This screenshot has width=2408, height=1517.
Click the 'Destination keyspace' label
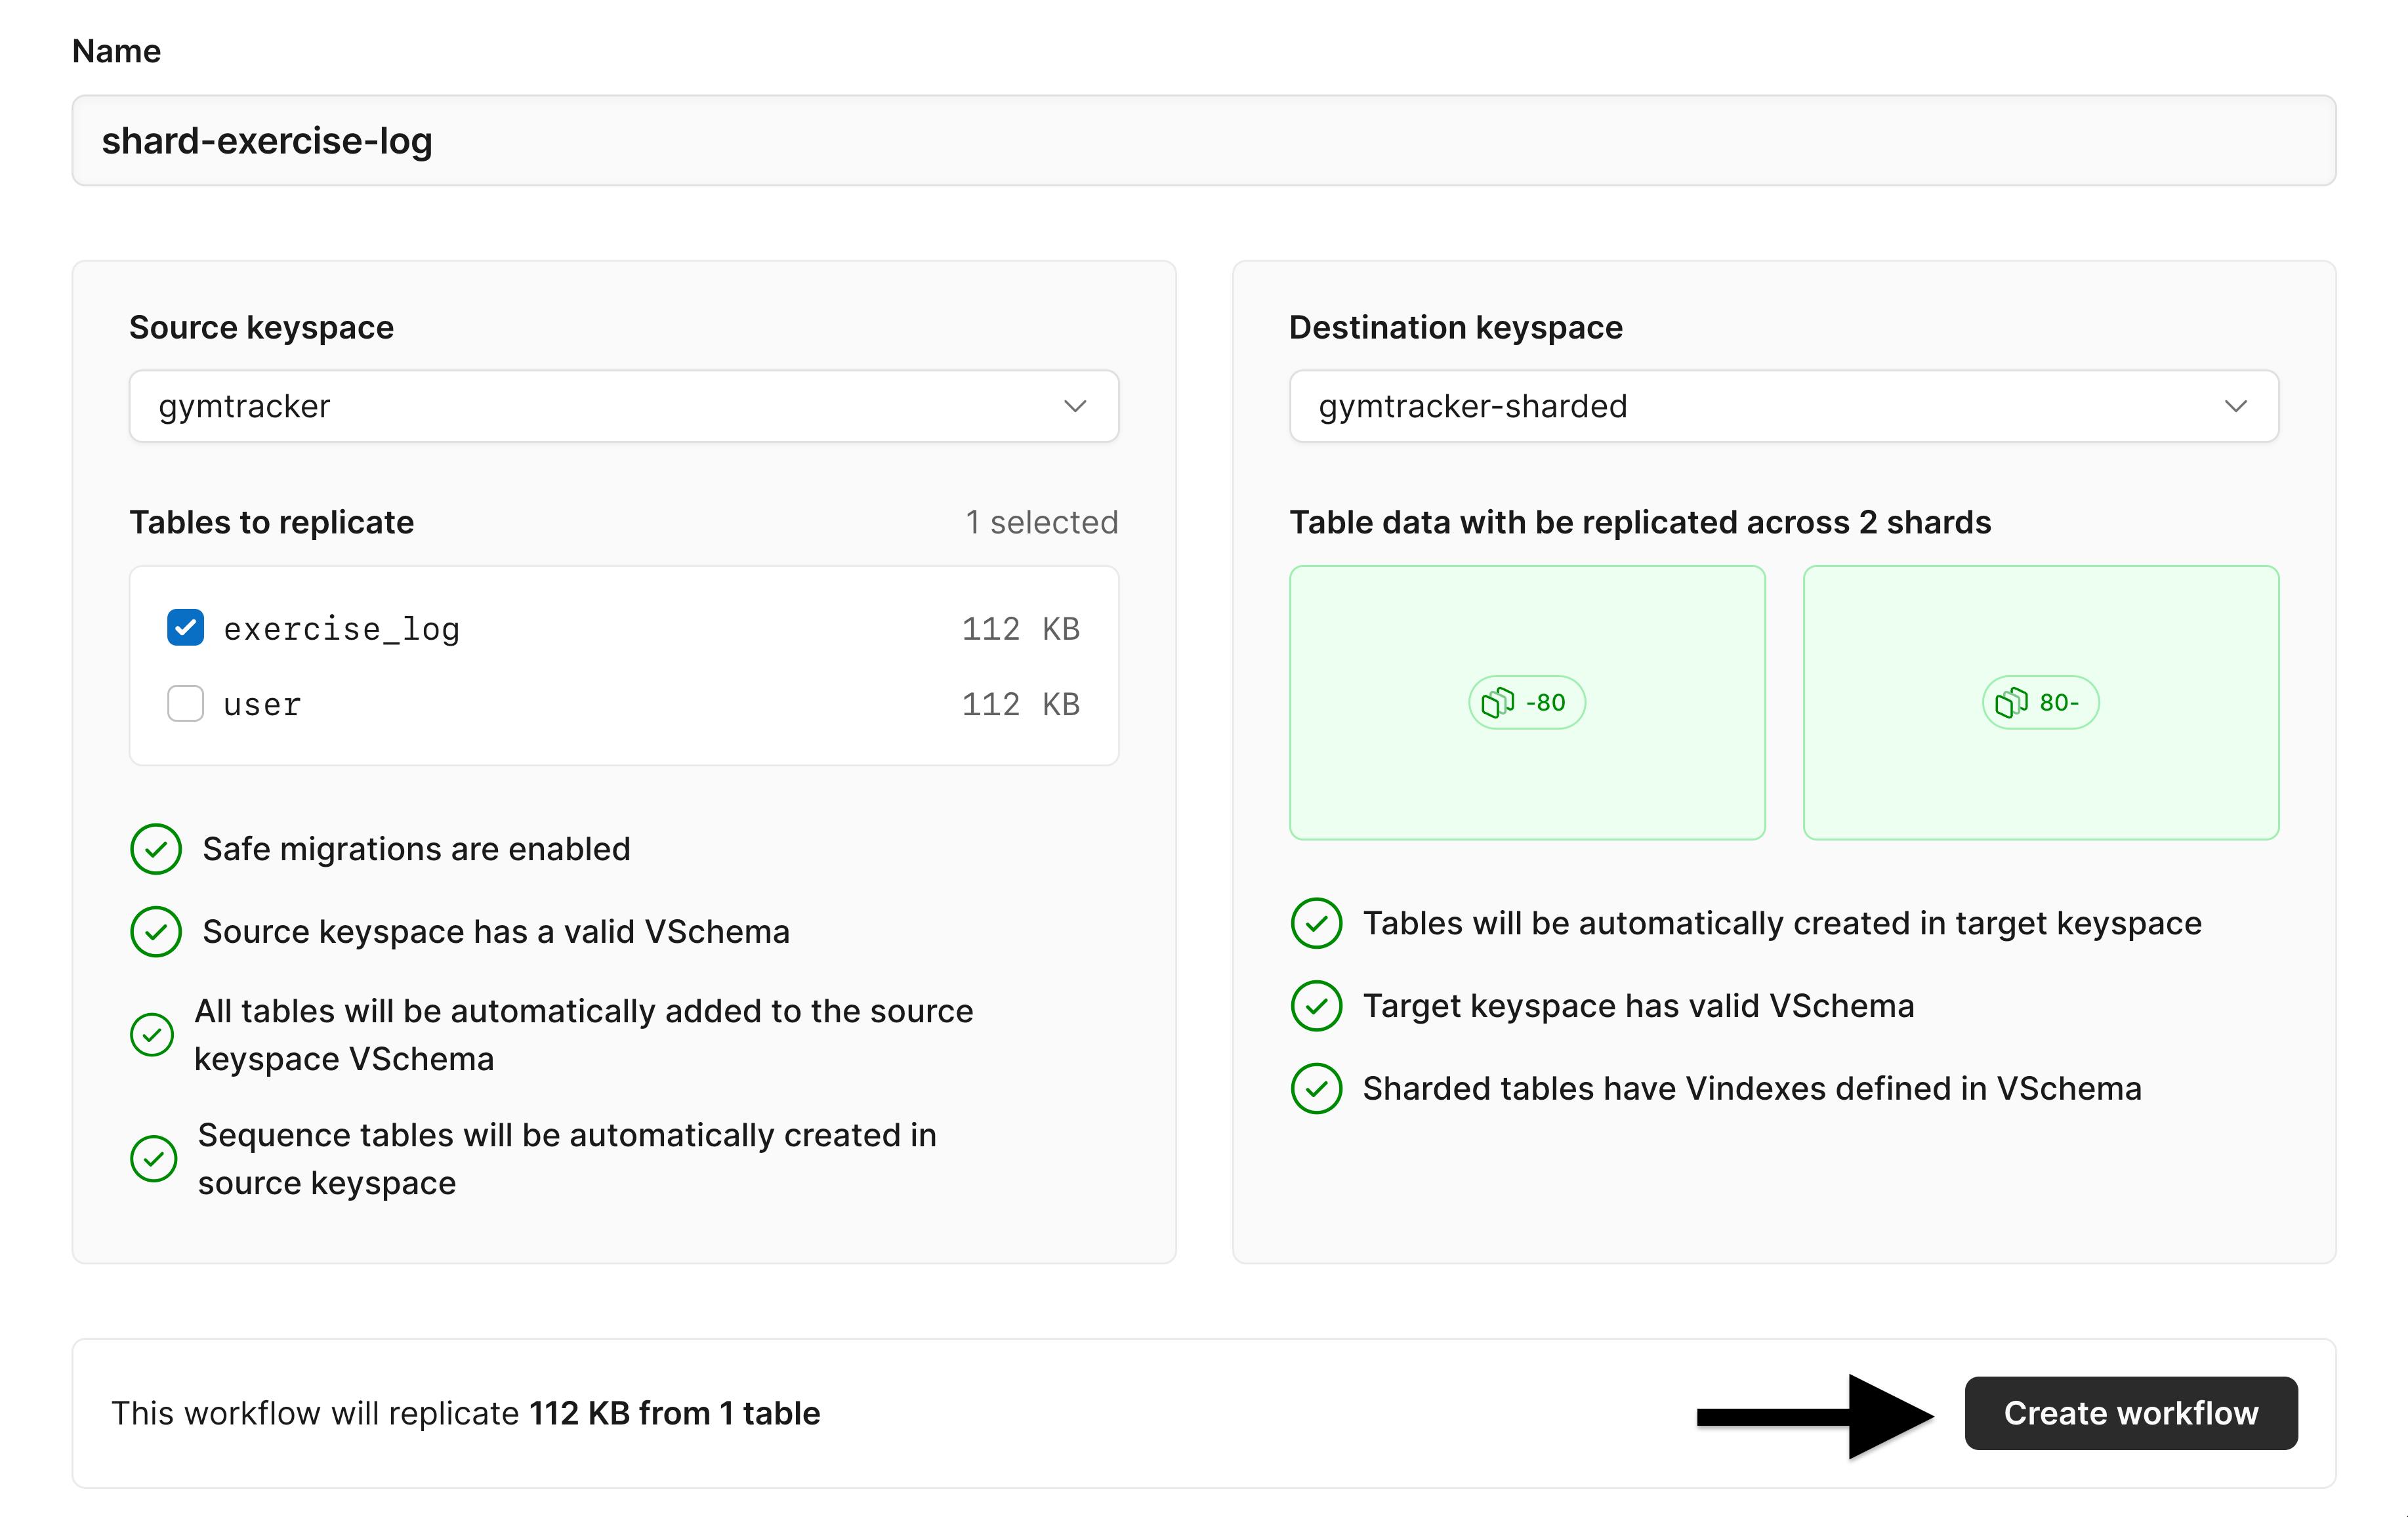click(1456, 327)
